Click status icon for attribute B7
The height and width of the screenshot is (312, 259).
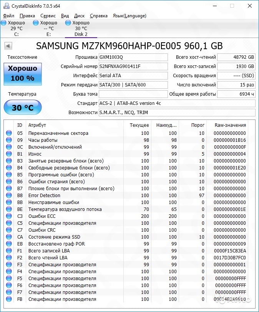coord(9,188)
